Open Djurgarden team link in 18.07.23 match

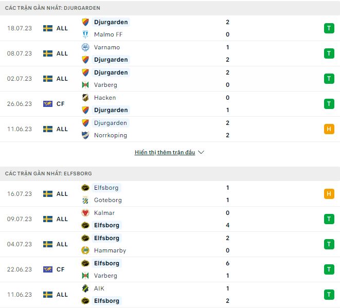(x=111, y=22)
